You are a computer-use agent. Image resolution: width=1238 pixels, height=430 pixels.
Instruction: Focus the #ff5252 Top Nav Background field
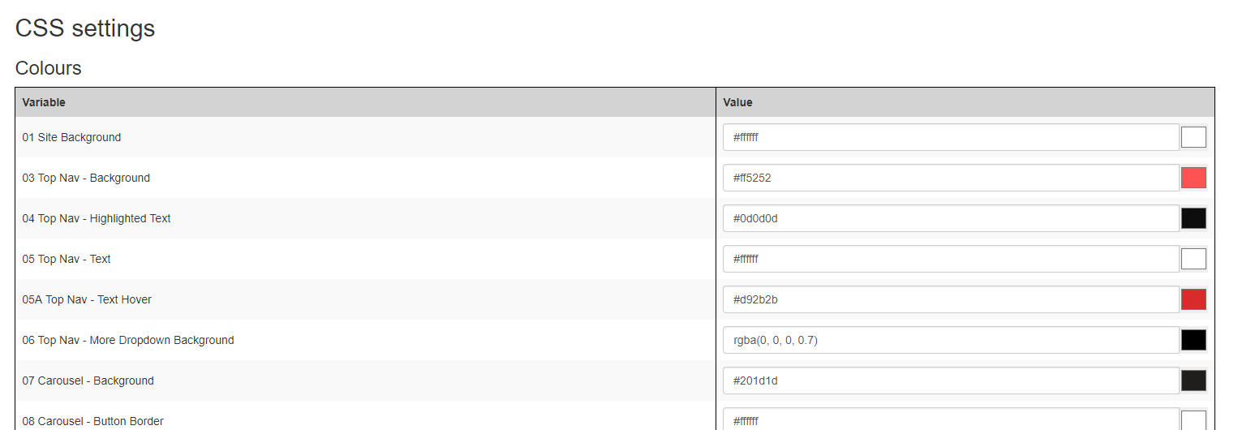click(951, 178)
